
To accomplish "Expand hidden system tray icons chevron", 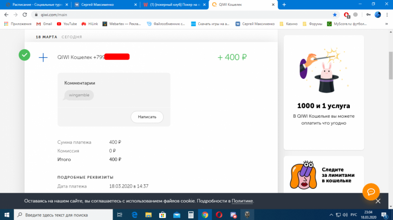I will pyautogui.click(x=331, y=215).
